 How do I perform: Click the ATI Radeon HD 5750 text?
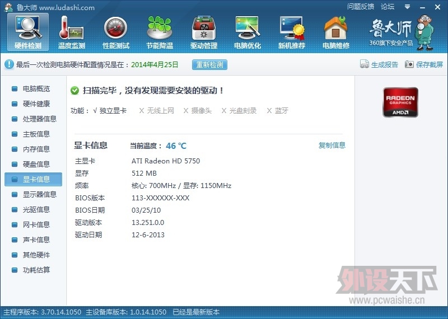pyautogui.click(x=166, y=161)
